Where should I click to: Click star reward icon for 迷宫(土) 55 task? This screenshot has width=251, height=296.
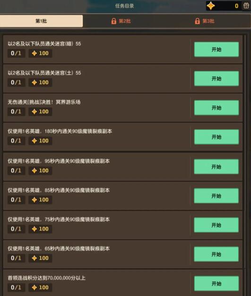pos(34,82)
